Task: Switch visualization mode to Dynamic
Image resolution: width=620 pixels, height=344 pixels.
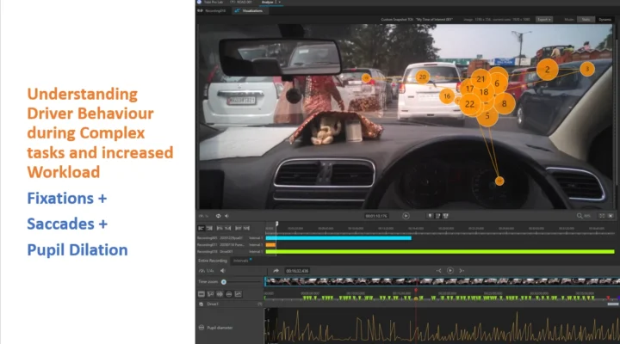Action: [604, 20]
